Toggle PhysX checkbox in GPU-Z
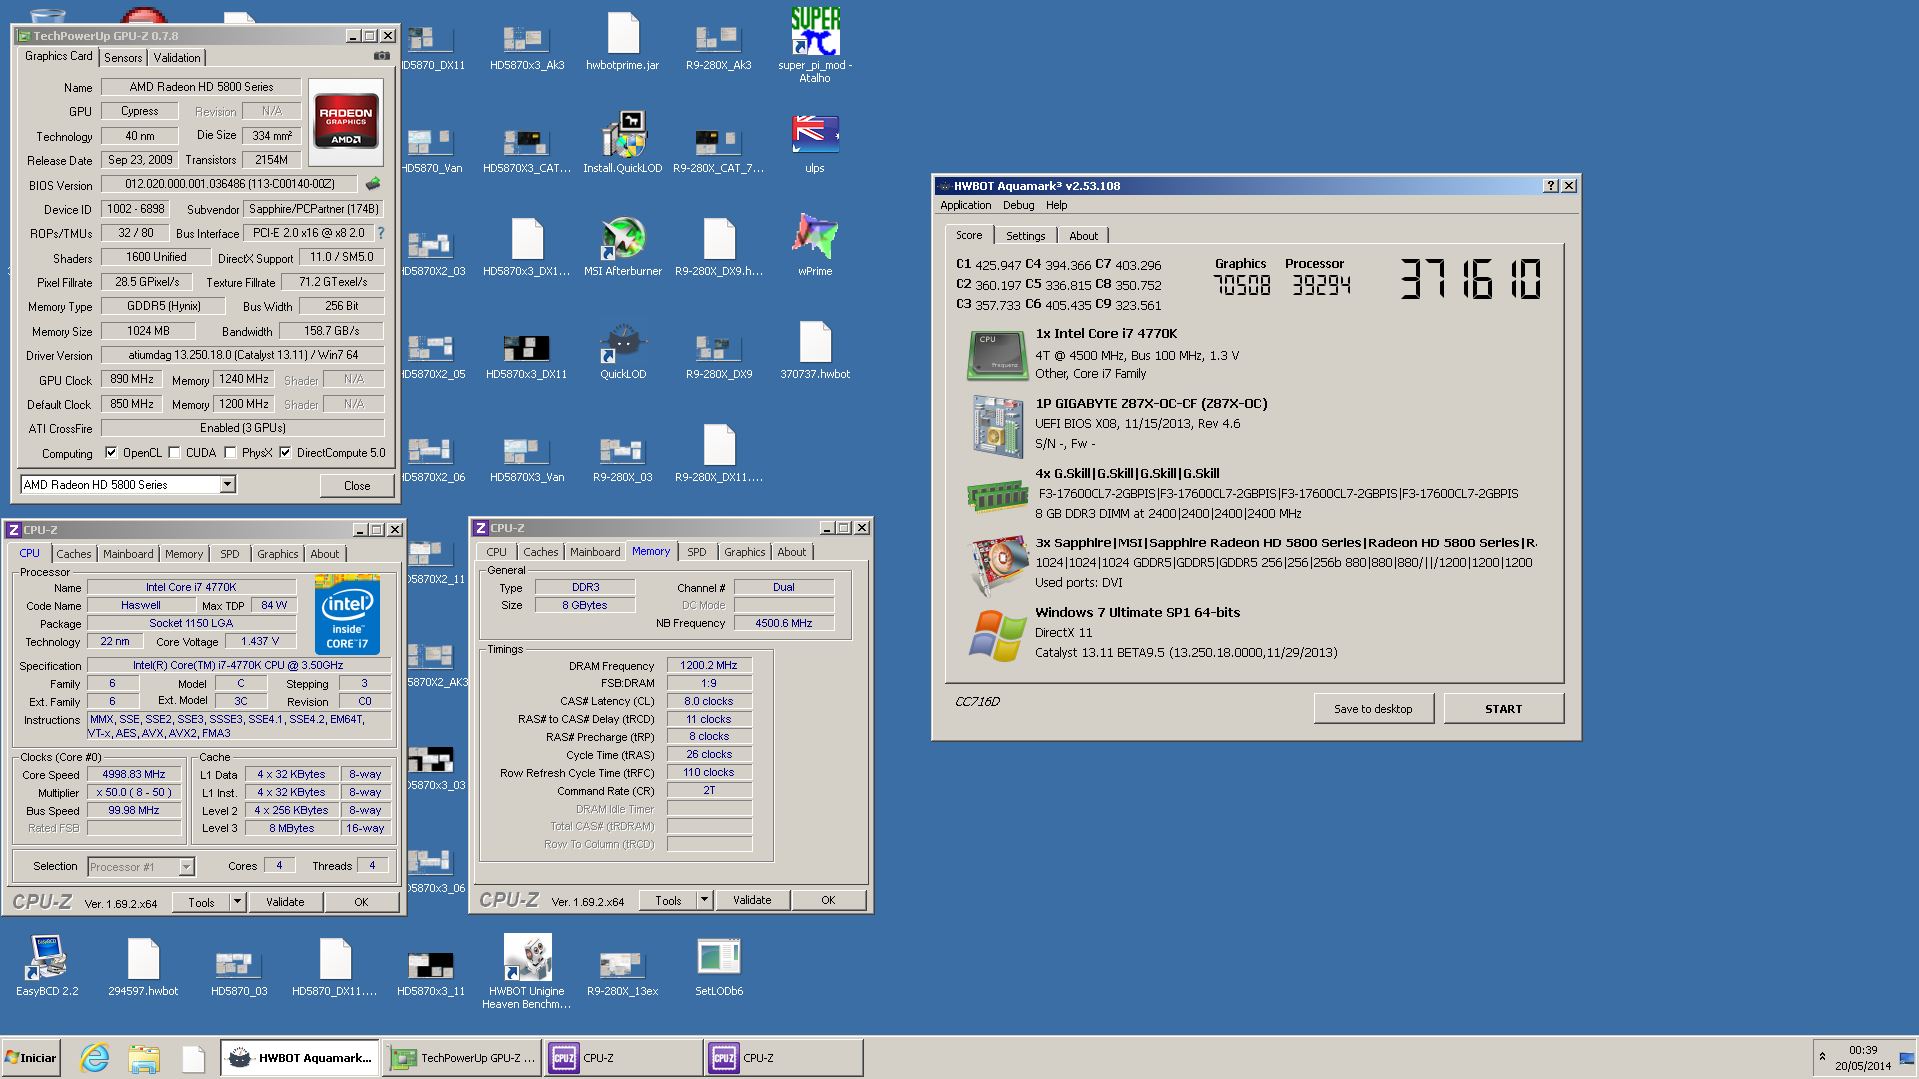The height and width of the screenshot is (1079, 1919). point(230,453)
